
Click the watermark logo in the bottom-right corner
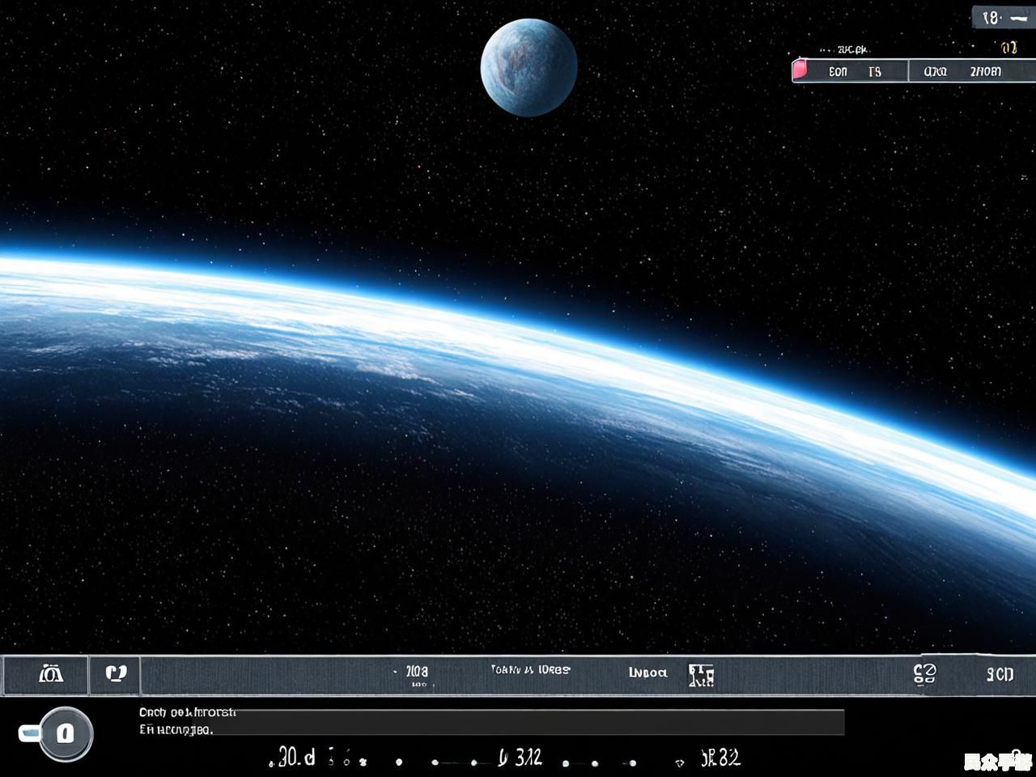point(997,761)
